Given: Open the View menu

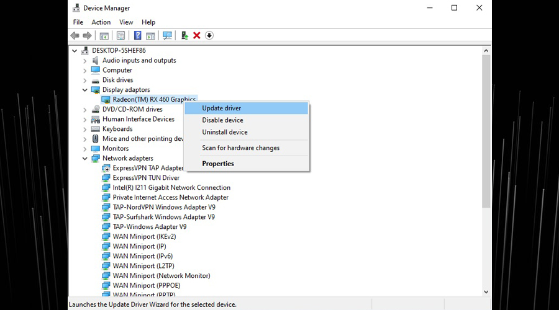Looking at the screenshot, I should 126,22.
